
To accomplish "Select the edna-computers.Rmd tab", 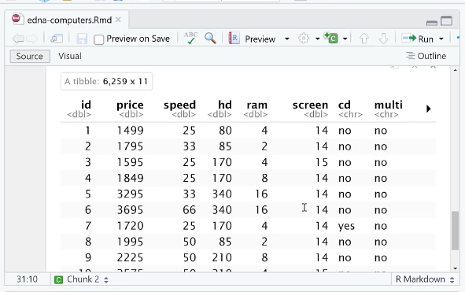I will click(x=69, y=20).
